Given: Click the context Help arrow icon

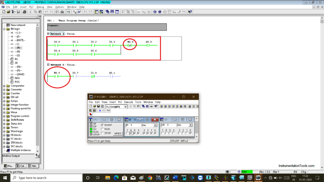Looking at the screenshot, I should pyautogui.click(x=190, y=12).
